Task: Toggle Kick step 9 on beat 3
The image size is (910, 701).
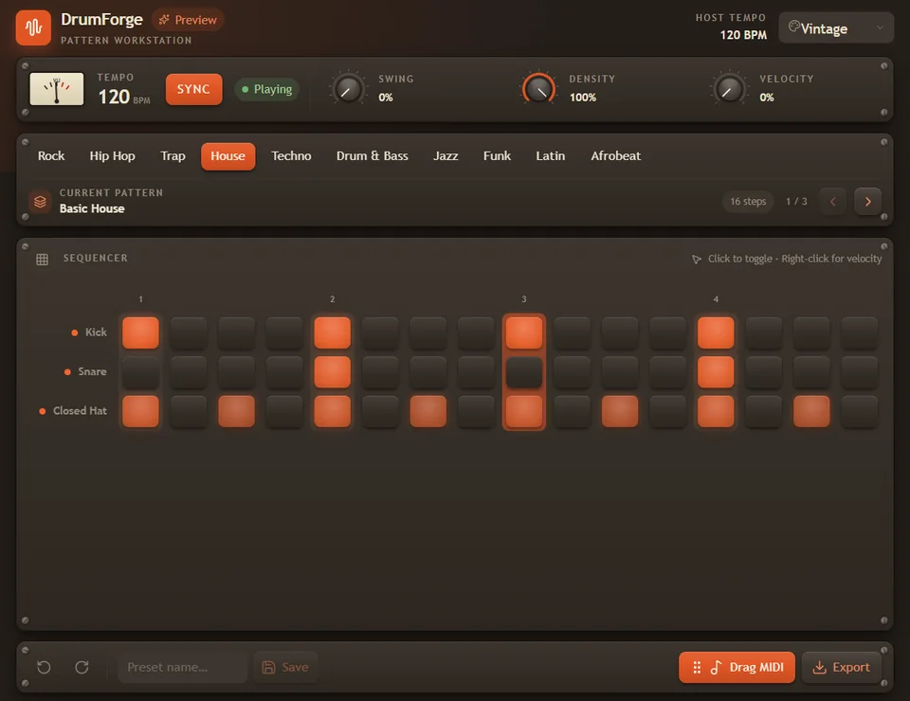Action: [524, 333]
